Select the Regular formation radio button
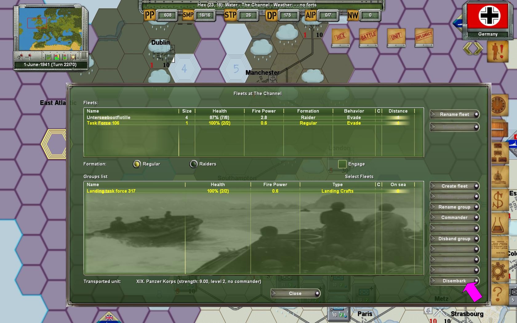This screenshot has width=517, height=323. 137,164
